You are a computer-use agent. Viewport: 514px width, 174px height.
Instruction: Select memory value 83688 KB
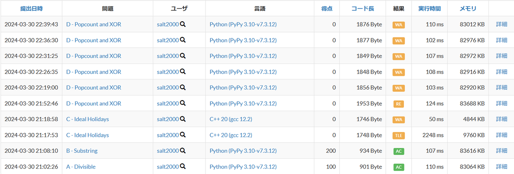pos(472,103)
